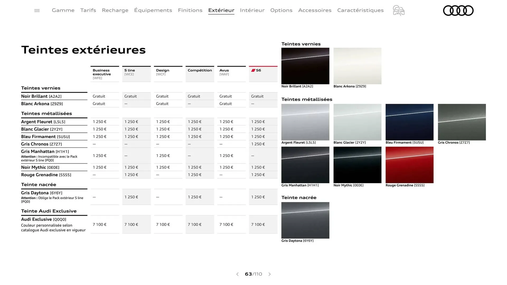Click the car search icon
507x285 pixels.
coord(398,10)
